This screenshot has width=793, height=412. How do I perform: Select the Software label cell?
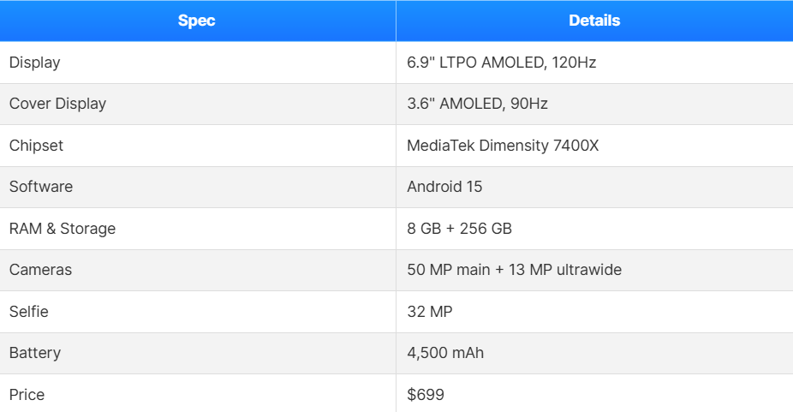41,187
